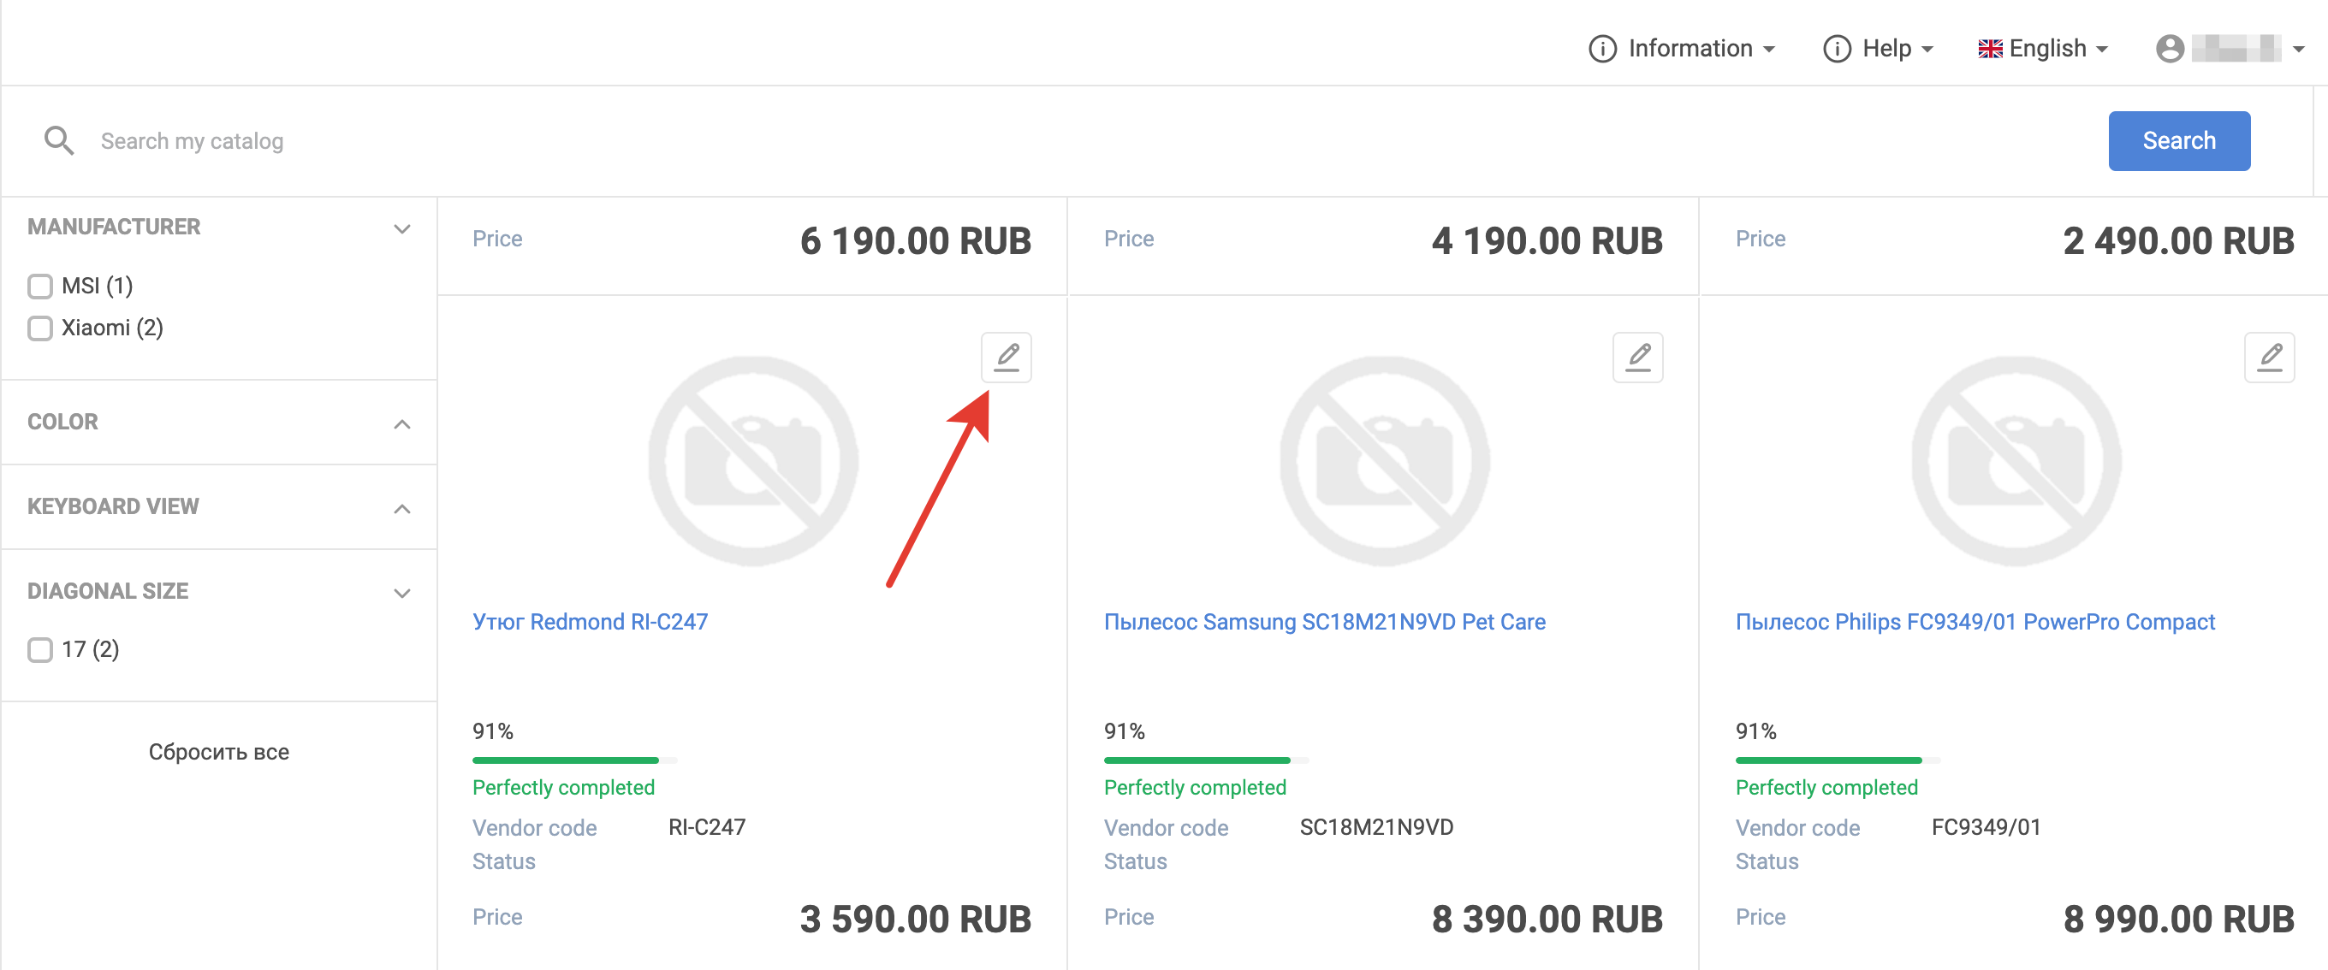Screen dimensions: 2328x970
Task: Open the Information menu
Action: click(x=1690, y=49)
